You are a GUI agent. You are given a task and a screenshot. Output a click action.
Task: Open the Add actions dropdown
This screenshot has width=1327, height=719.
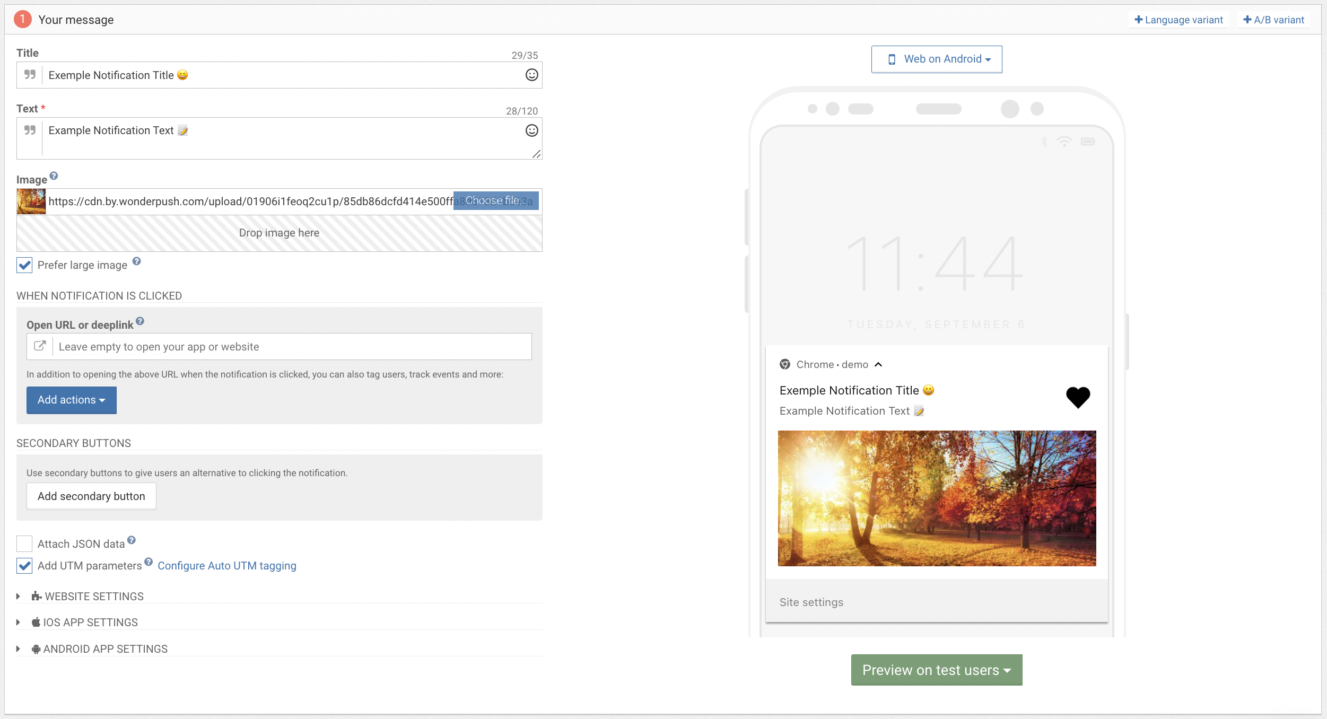coord(72,400)
